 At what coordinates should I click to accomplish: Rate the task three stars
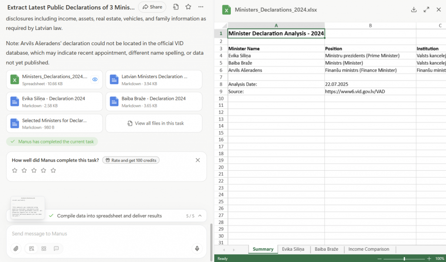(x=34, y=170)
